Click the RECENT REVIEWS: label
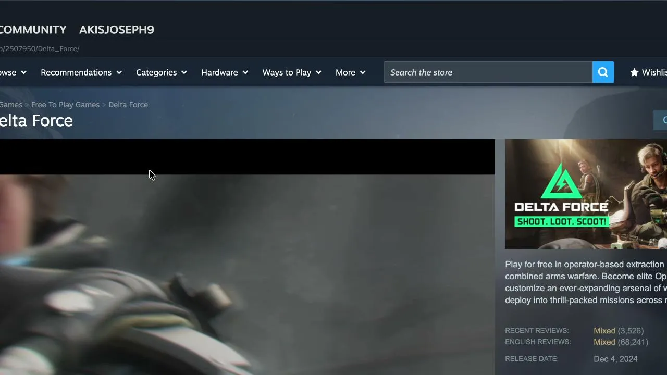This screenshot has width=667, height=375. click(x=537, y=331)
